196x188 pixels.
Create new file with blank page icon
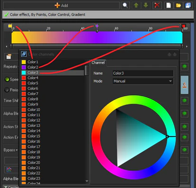pyautogui.click(x=168, y=6)
